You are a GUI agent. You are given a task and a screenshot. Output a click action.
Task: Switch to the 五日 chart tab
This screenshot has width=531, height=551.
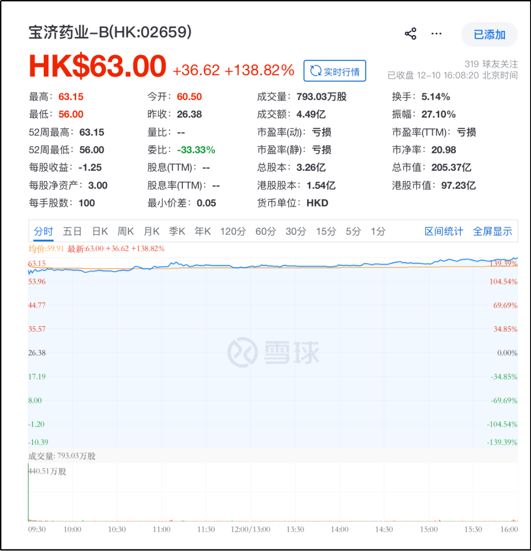(x=72, y=231)
